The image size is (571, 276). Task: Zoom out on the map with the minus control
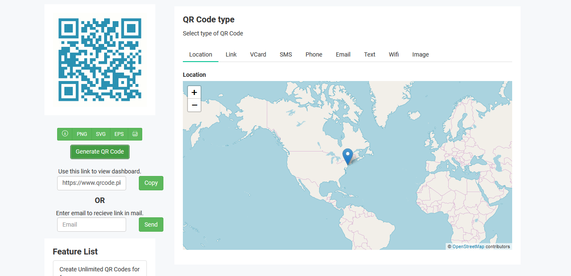(x=194, y=105)
